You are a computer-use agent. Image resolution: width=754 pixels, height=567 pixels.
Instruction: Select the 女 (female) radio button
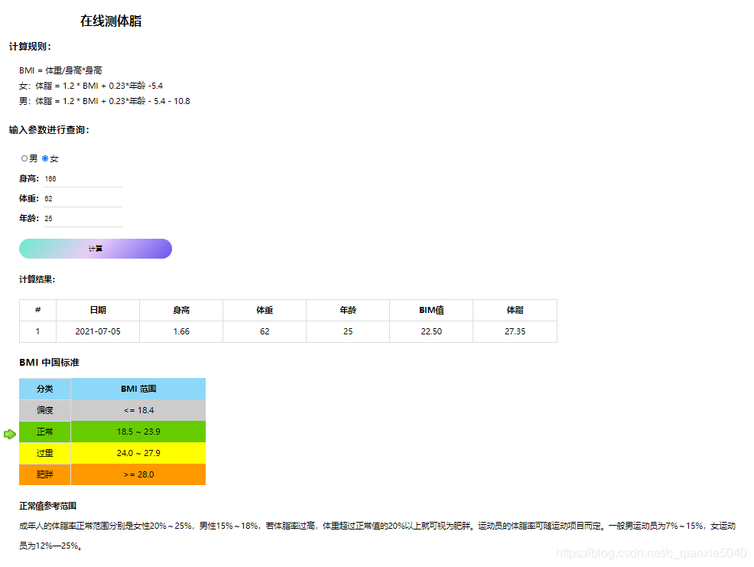click(45, 158)
